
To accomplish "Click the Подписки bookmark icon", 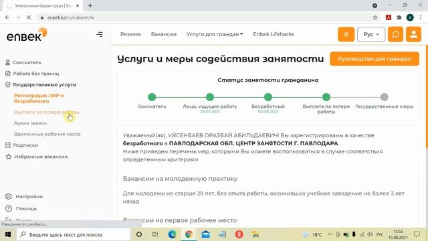I will tap(8, 145).
